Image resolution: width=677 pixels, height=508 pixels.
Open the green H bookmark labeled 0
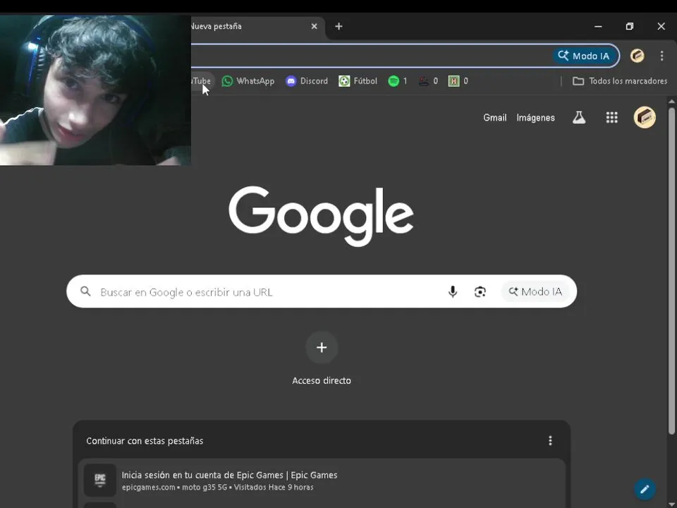click(x=458, y=80)
